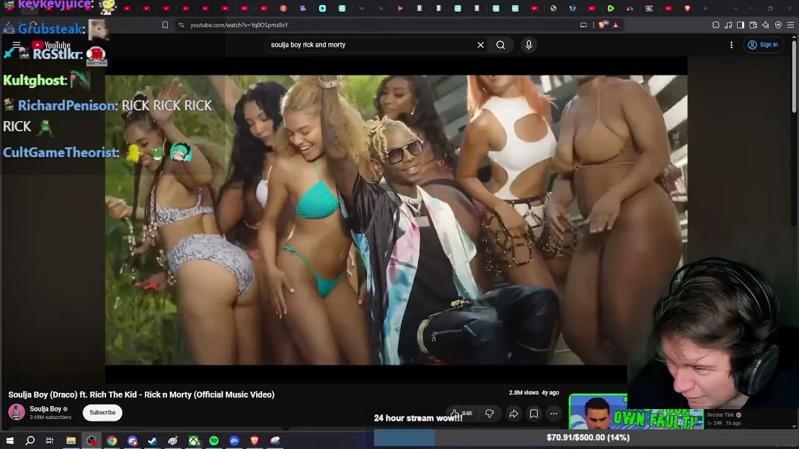The width and height of the screenshot is (799, 449).
Task: Open picture-in-picture icon in address bar
Action: pos(584,25)
